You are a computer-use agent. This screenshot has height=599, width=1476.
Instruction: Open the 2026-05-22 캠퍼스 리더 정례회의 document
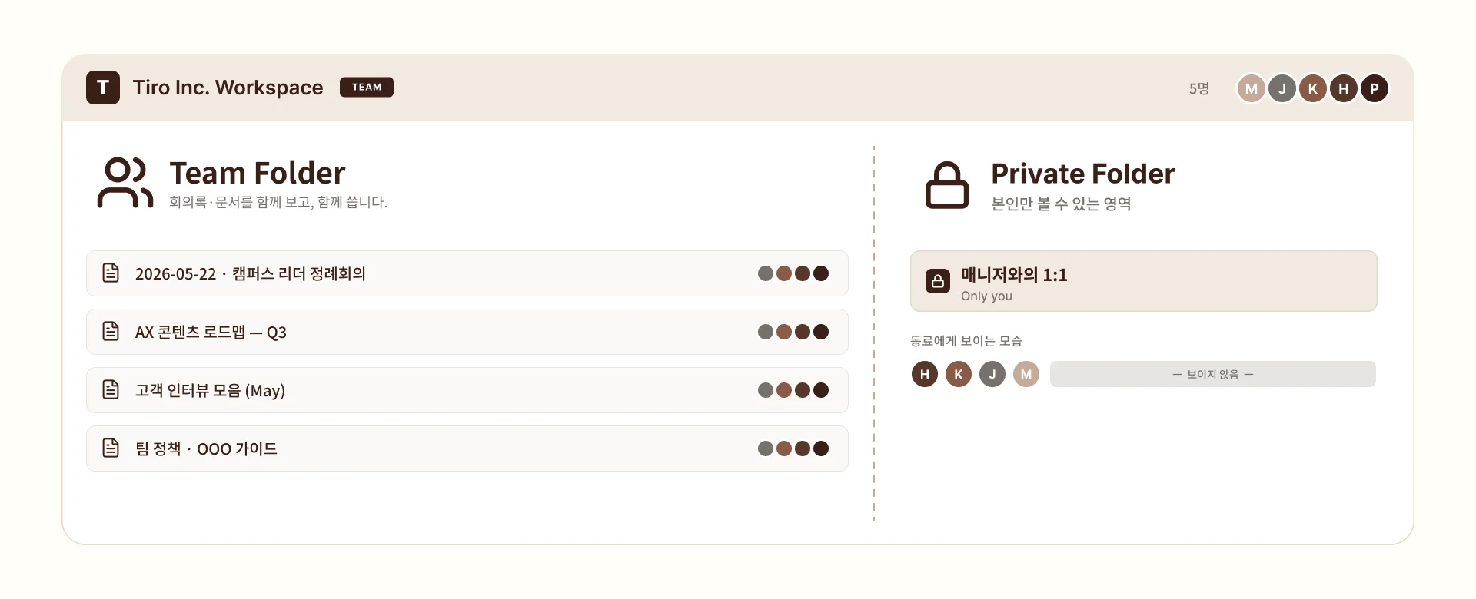coord(467,273)
